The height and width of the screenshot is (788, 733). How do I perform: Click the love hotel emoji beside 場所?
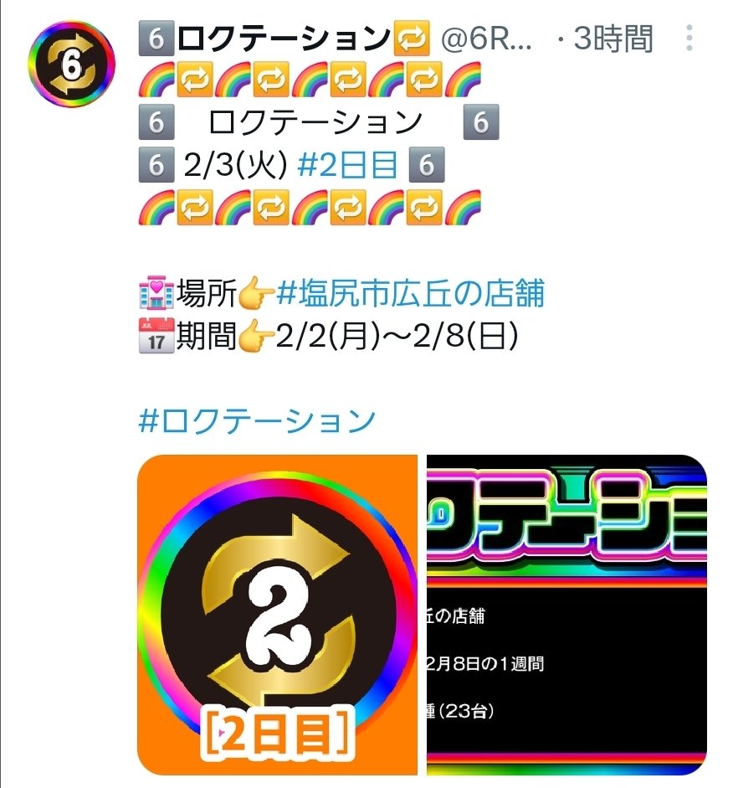click(x=156, y=293)
